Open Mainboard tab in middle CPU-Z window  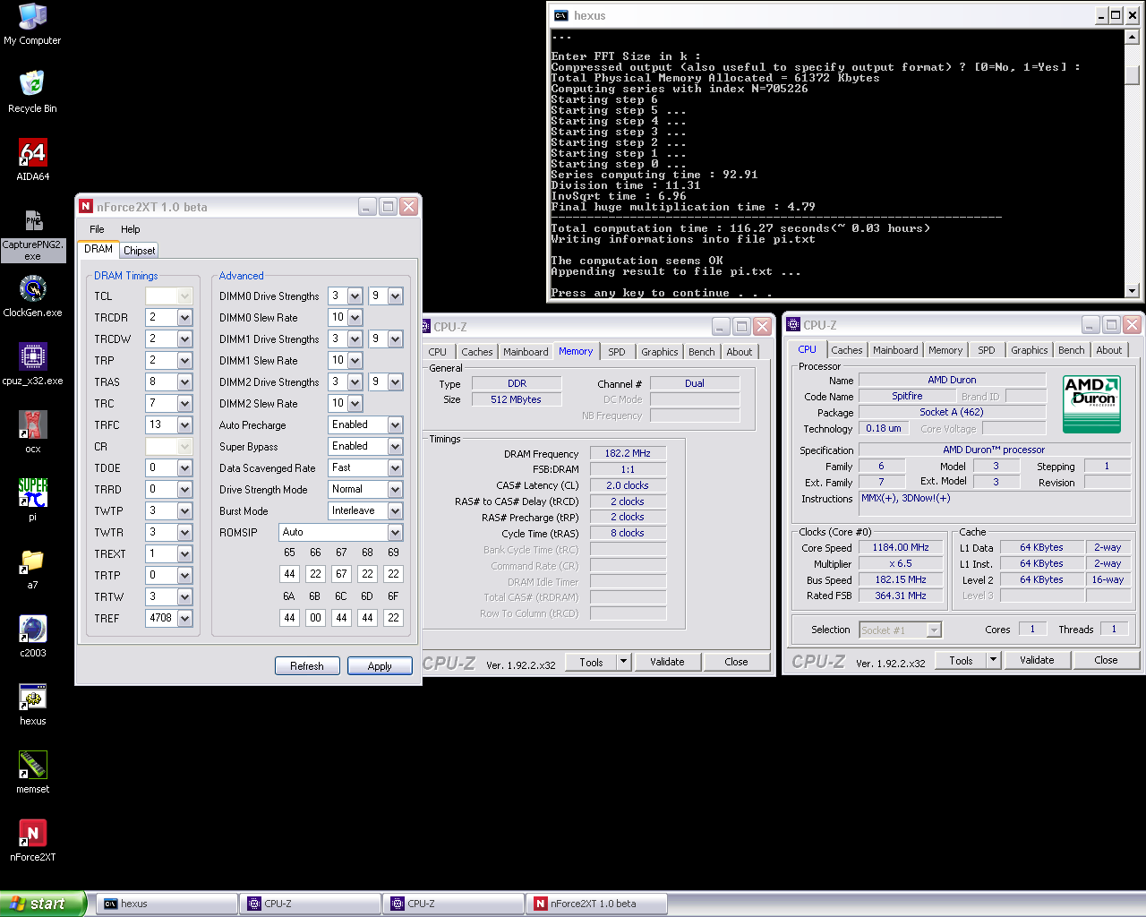pos(526,352)
